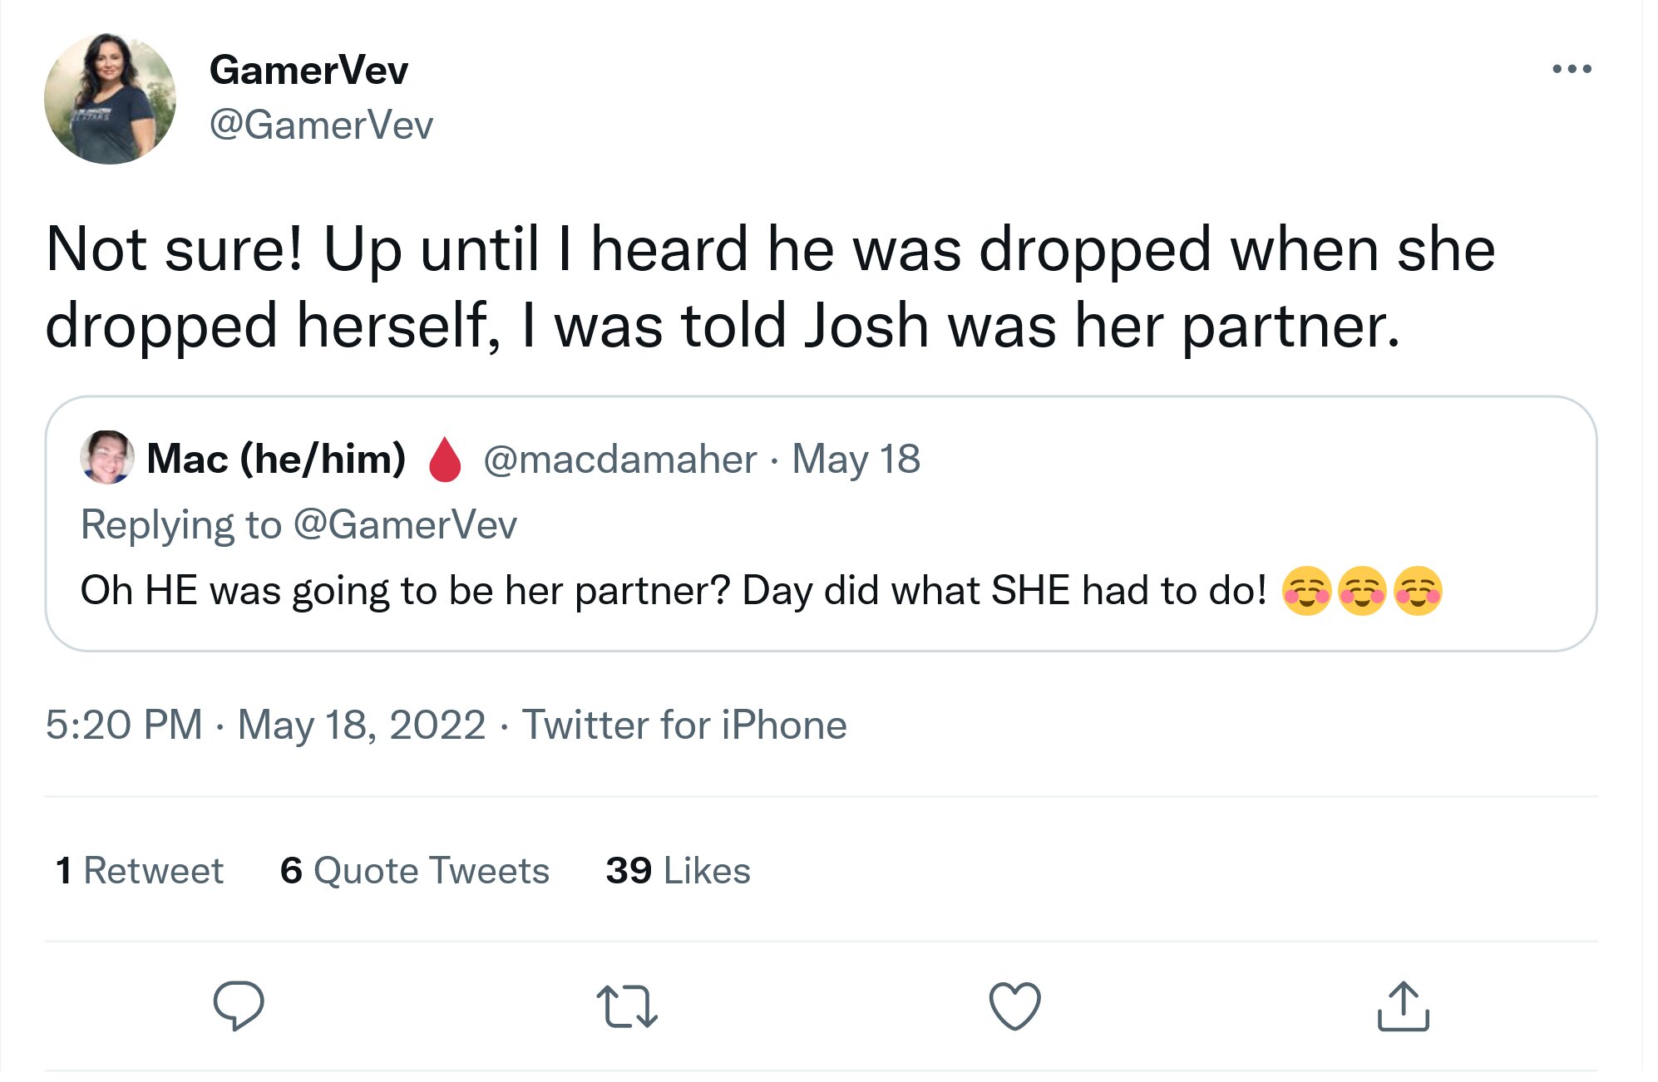Show the 6 Quote Tweets
Image resolution: width=1658 pixels, height=1082 pixels.
(415, 870)
